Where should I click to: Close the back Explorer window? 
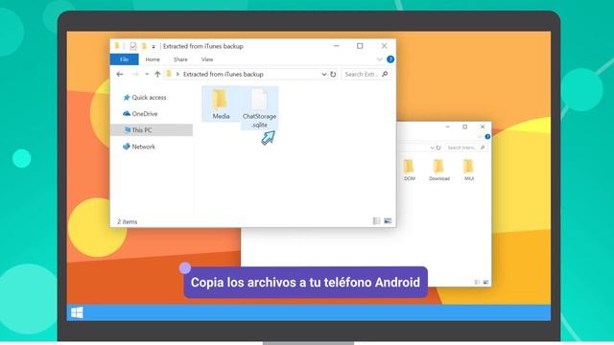point(483,126)
